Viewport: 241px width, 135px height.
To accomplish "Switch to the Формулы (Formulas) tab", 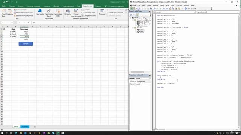I will 47,6.
